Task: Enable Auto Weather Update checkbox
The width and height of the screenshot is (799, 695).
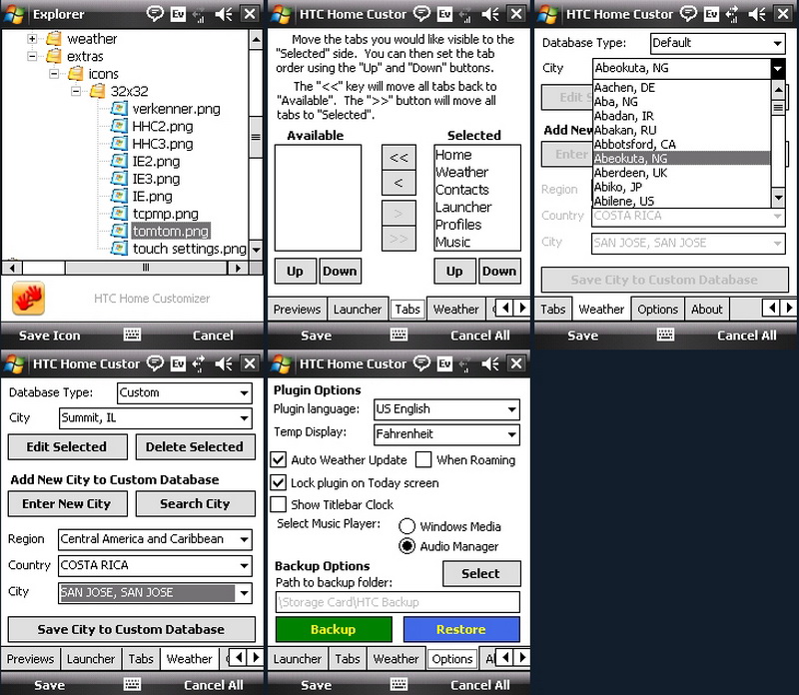Action: pyautogui.click(x=279, y=459)
